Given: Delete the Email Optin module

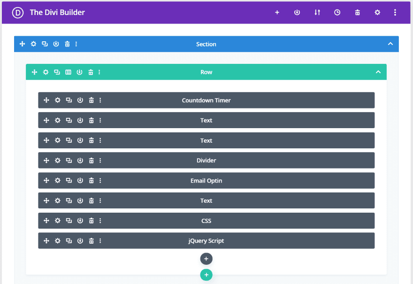Looking at the screenshot, I should click(x=91, y=180).
